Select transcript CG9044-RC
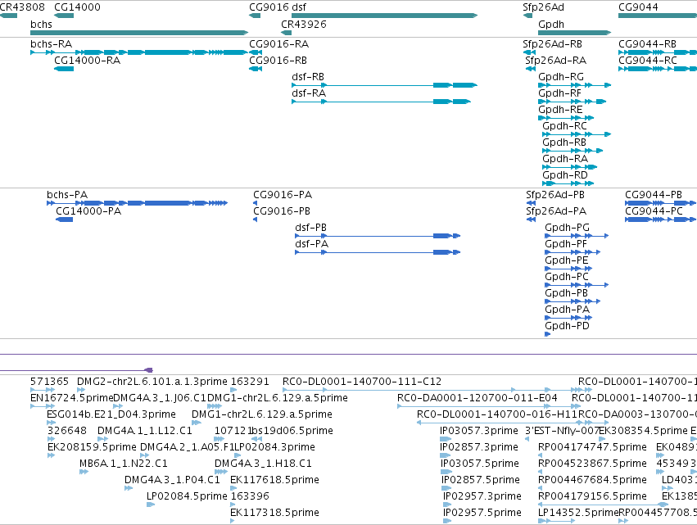 tap(658, 69)
